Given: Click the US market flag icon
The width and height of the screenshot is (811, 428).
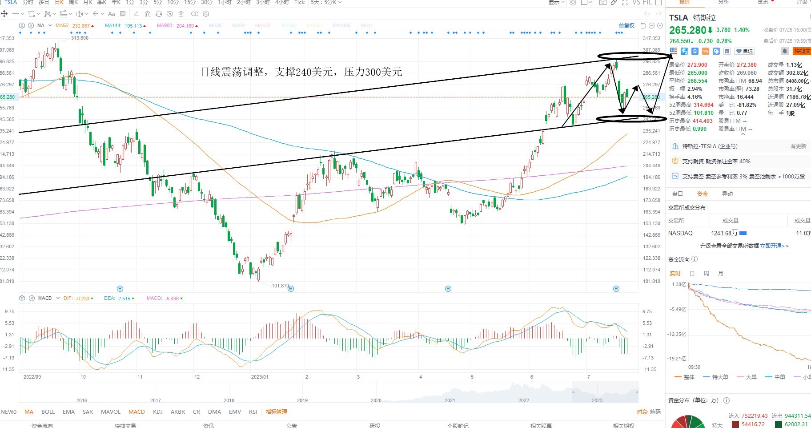Looking at the screenshot, I should click(674, 51).
